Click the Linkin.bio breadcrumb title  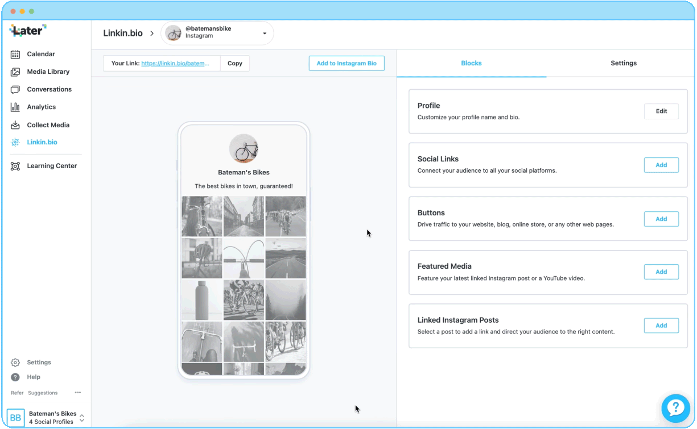[123, 33]
